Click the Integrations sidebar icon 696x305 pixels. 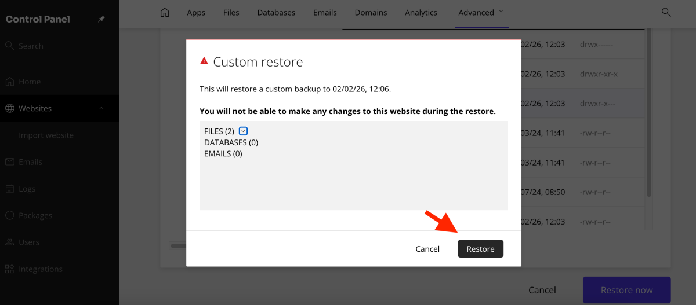(x=9, y=269)
